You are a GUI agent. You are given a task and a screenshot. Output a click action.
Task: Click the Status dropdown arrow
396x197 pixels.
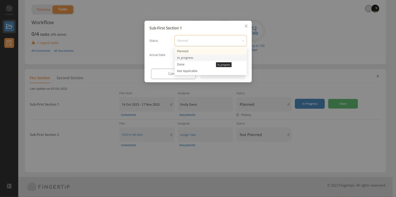243,41
